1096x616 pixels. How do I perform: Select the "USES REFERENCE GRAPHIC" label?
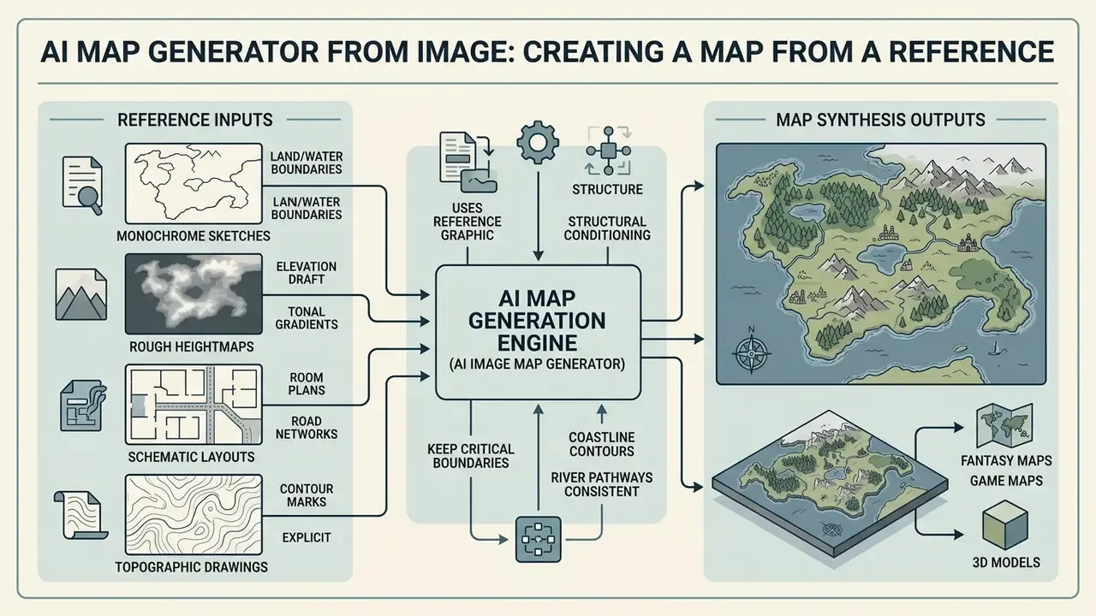click(468, 221)
